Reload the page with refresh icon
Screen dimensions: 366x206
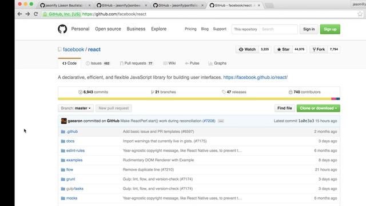[35, 14]
